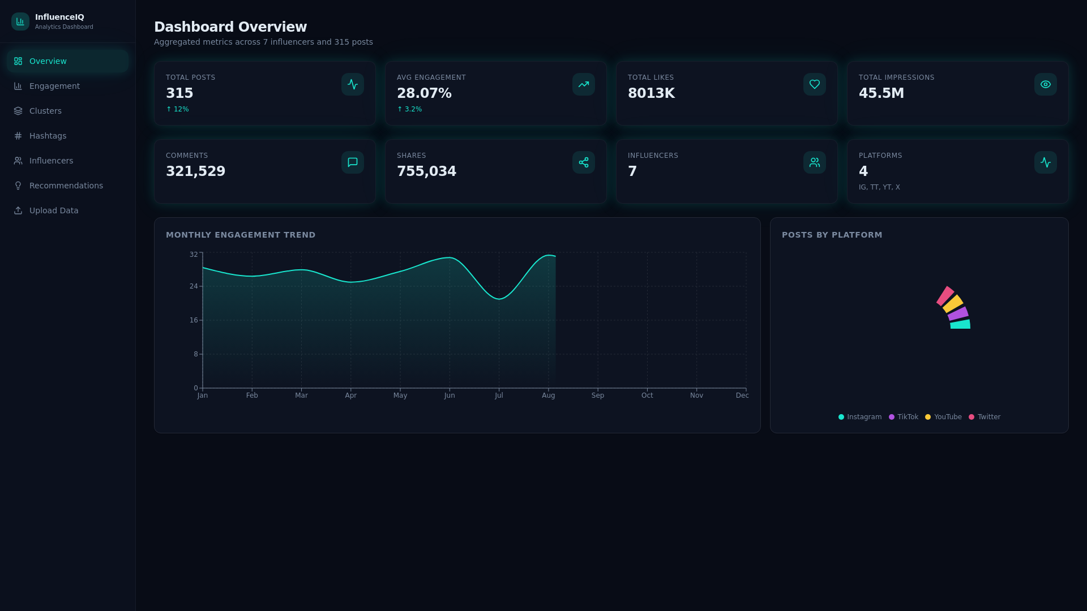Click the Comments speech bubble icon
This screenshot has width=1087, height=611.
(353, 162)
